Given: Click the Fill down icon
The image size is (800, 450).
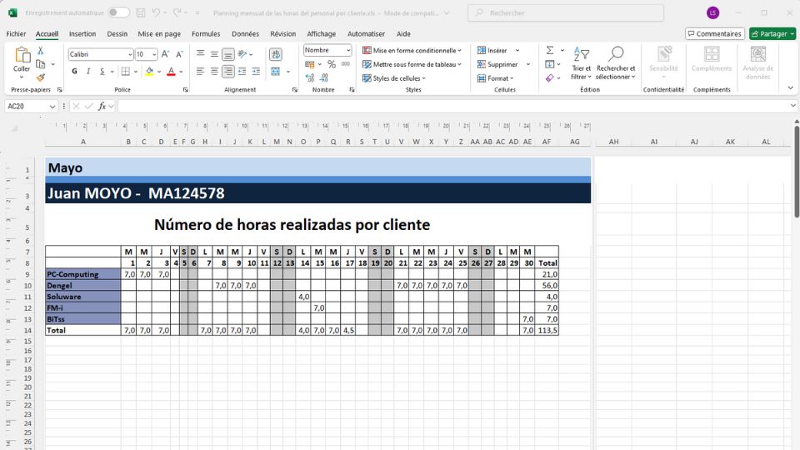Looking at the screenshot, I should point(549,64).
